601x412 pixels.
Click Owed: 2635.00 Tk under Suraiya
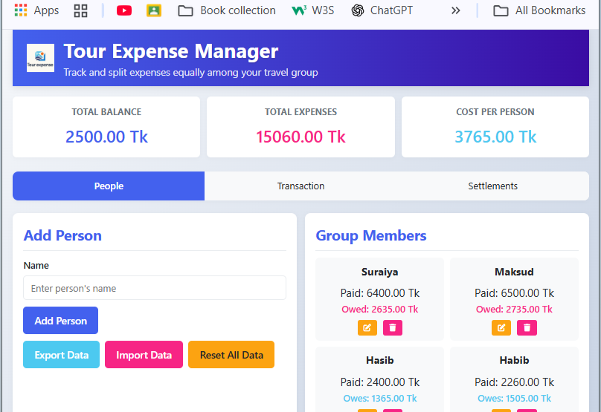(380, 309)
